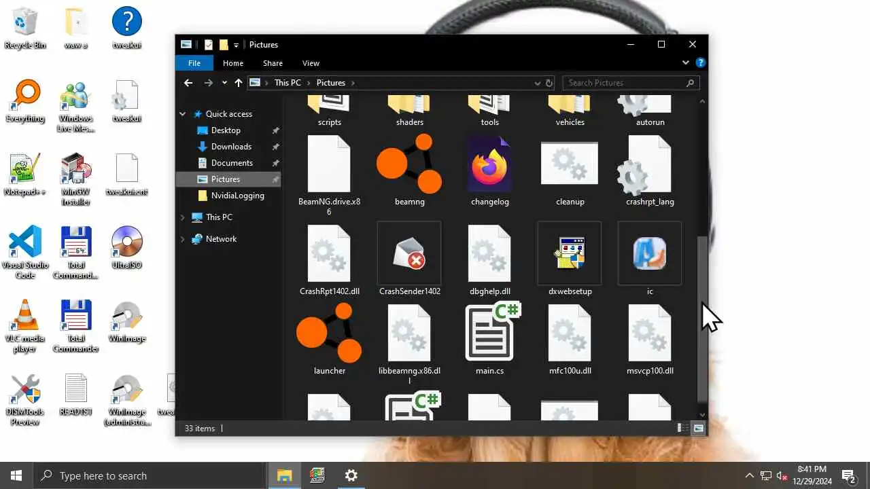
Task: Open the README.TXT desktop file
Action: (76, 393)
